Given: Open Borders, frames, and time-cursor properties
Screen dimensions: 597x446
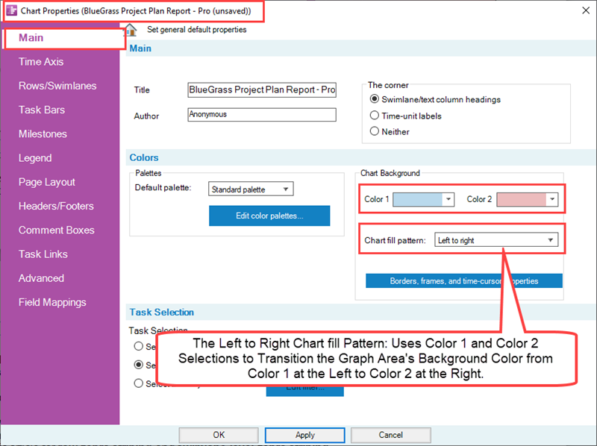Looking at the screenshot, I should pos(463,281).
